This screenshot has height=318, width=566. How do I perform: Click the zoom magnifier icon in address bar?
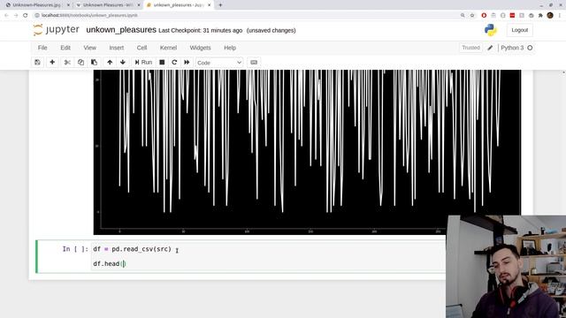point(463,15)
